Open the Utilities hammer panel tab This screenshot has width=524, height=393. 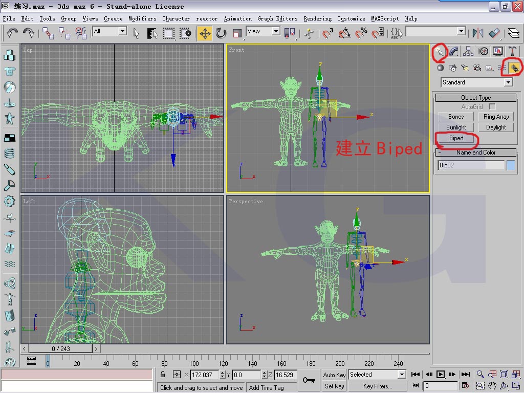tap(512, 51)
